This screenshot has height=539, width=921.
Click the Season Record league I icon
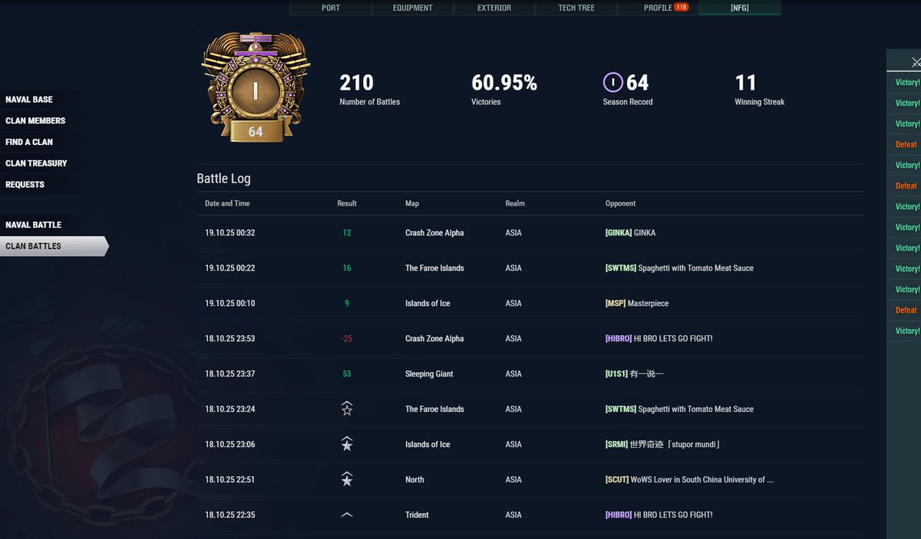point(612,82)
